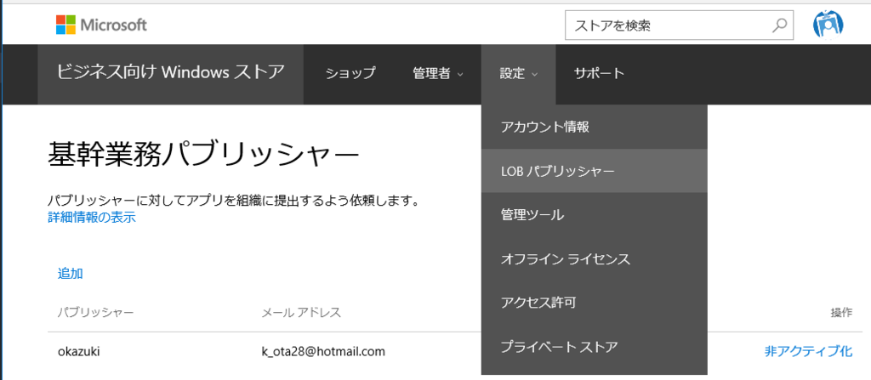The image size is (871, 380).
Task: Click the 詳細情報の表示 link
Action: point(92,218)
